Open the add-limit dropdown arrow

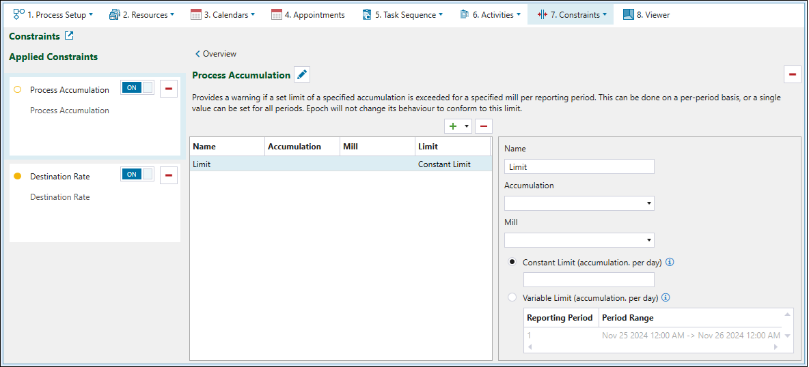(x=467, y=126)
